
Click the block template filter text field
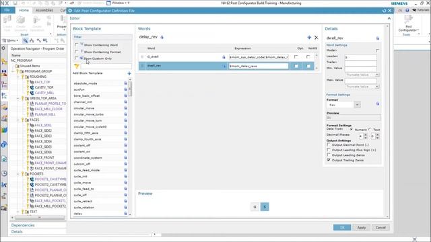tap(106, 66)
